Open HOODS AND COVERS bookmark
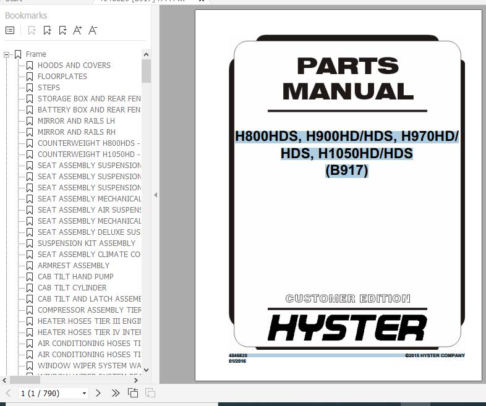 (74, 66)
